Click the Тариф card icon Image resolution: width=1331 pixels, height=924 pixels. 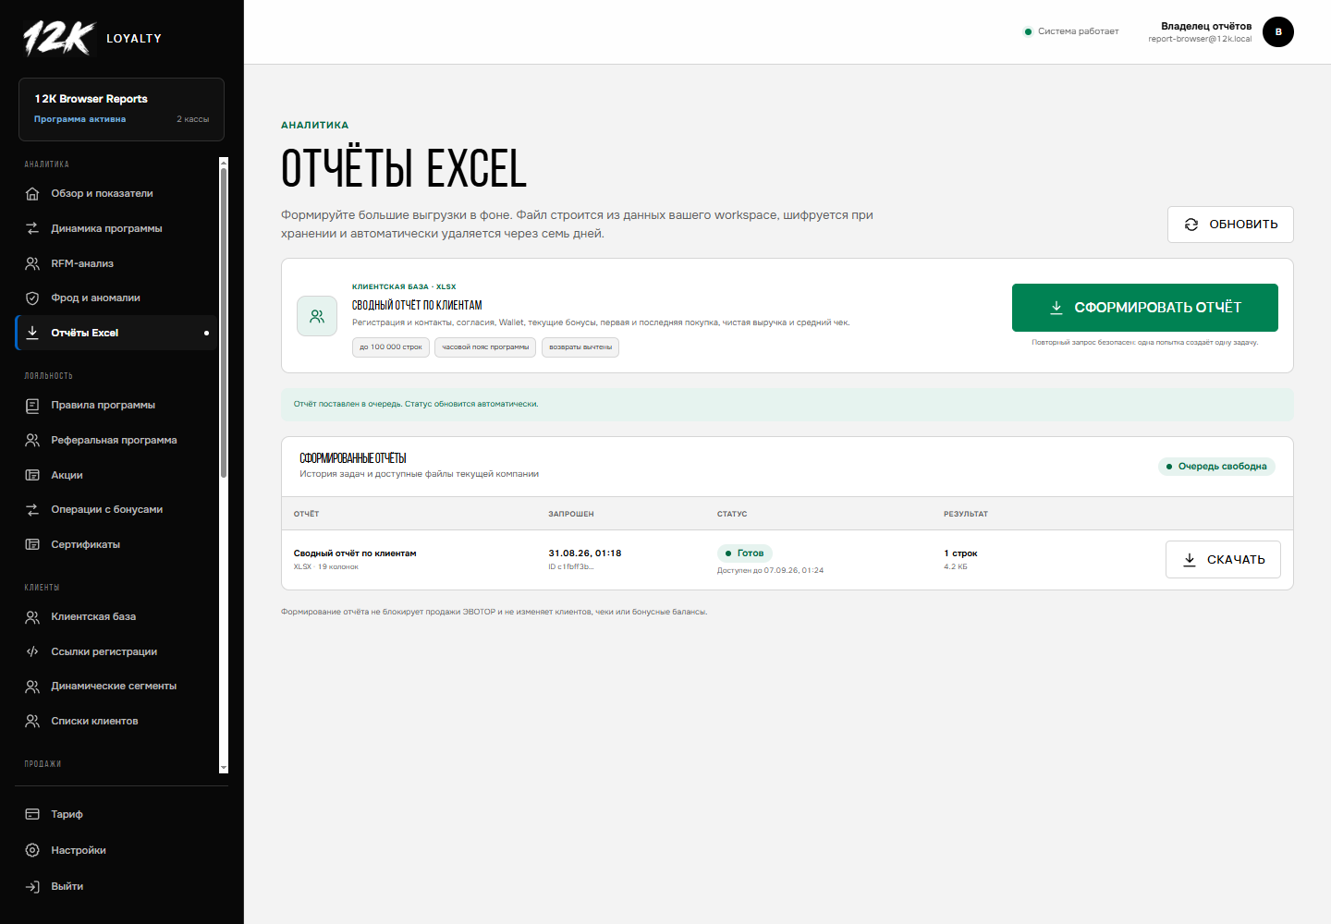(32, 815)
